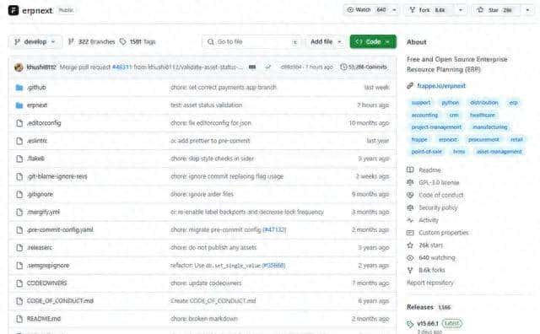Click the Star button
Viewport: 540px width, 334px height.
click(x=497, y=10)
